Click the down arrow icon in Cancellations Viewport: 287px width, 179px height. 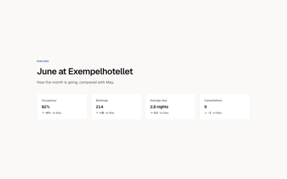tap(206, 113)
